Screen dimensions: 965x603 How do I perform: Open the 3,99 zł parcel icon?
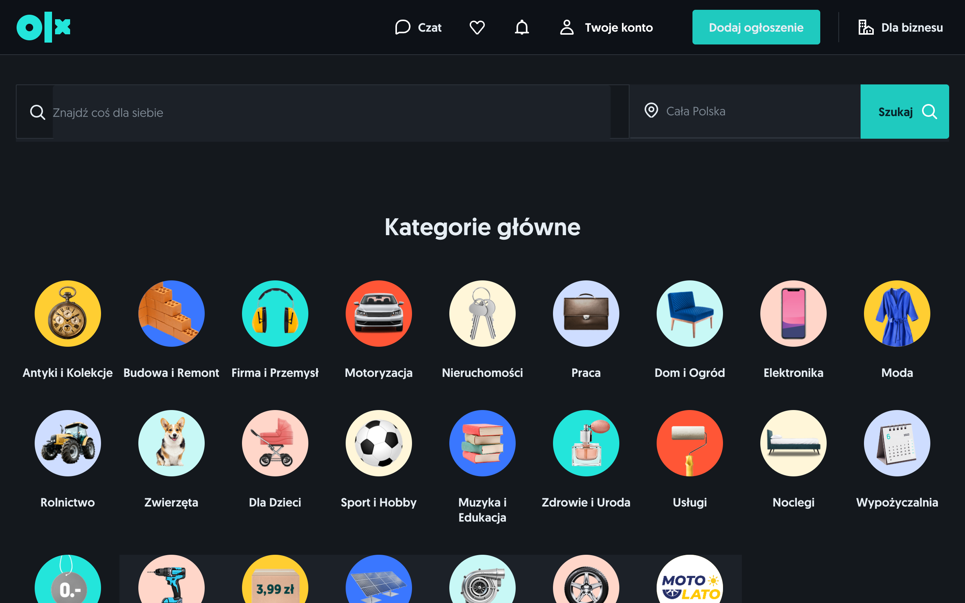click(275, 579)
